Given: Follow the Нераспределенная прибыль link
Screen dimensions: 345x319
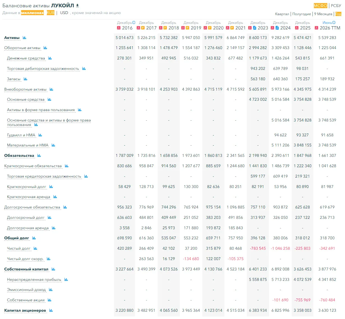Looking at the screenshot, I should (x=34, y=279).
